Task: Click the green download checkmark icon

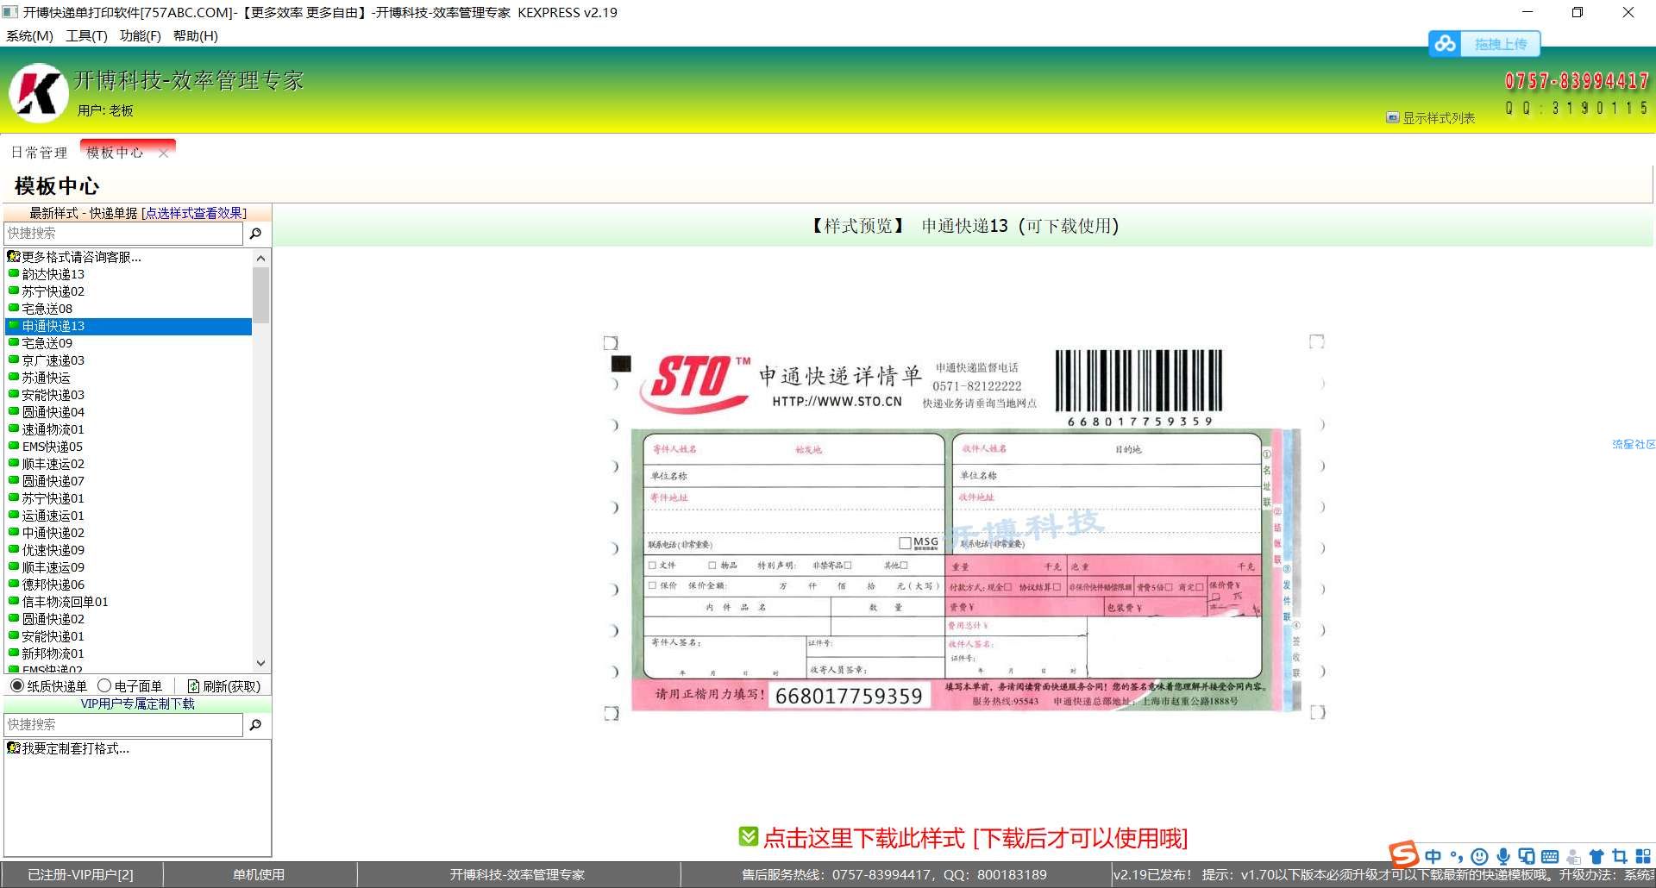Action: tap(749, 836)
